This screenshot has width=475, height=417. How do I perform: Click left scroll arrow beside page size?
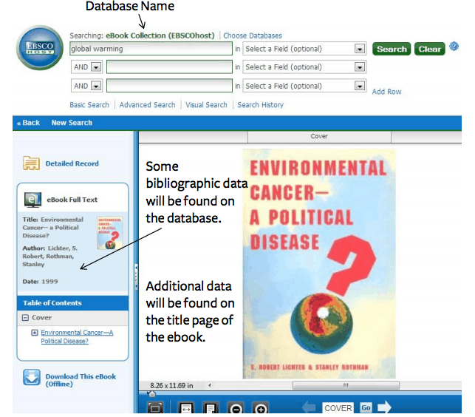pos(209,385)
